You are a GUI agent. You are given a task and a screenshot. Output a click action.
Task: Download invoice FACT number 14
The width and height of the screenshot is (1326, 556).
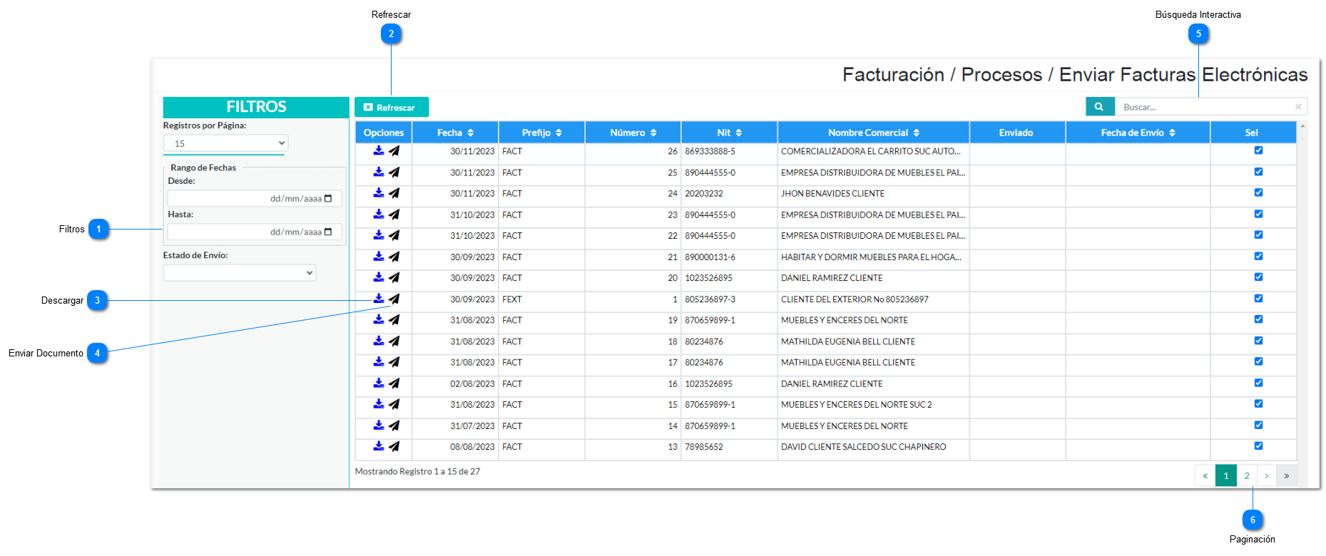coord(379,426)
